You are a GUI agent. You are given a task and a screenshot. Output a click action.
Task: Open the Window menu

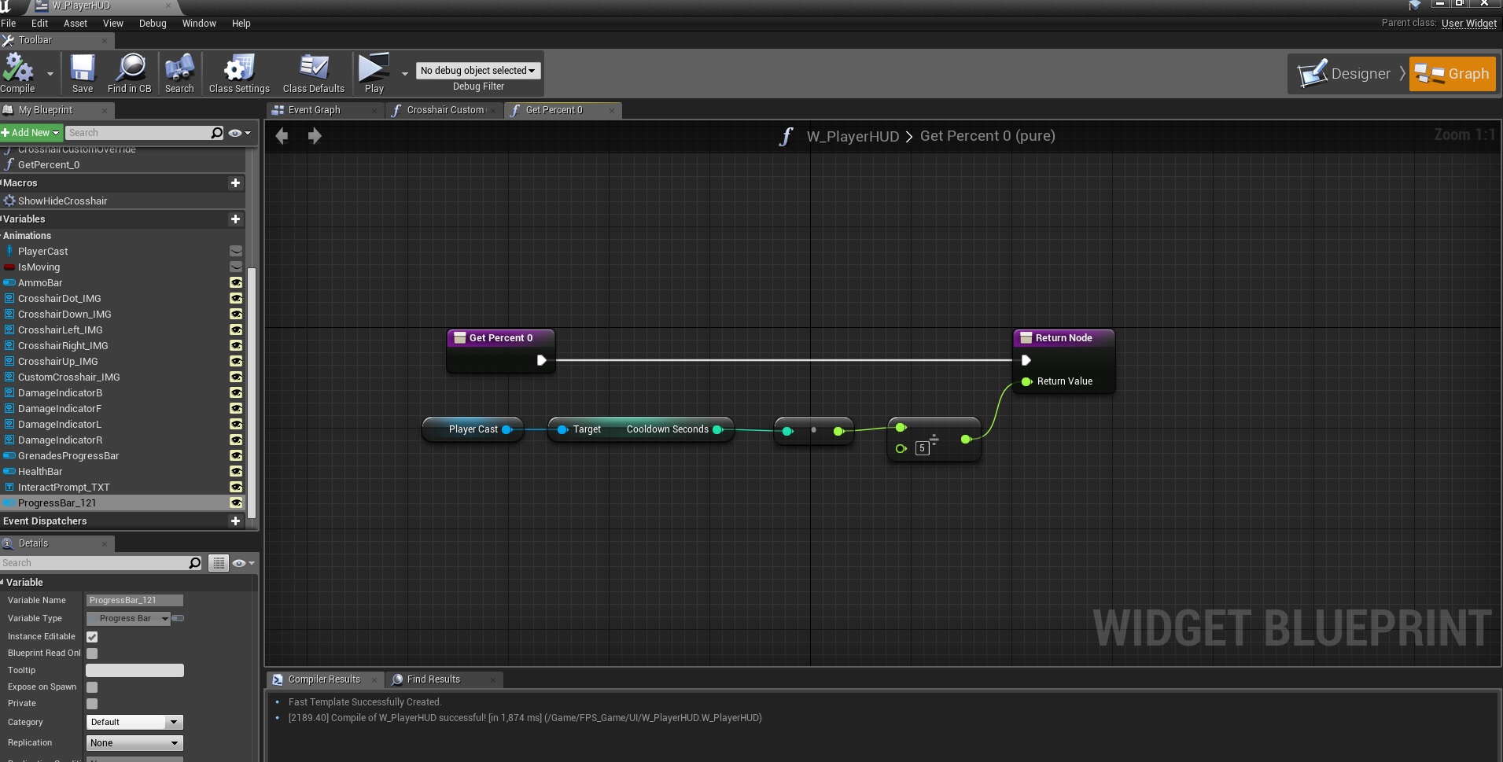(x=199, y=24)
